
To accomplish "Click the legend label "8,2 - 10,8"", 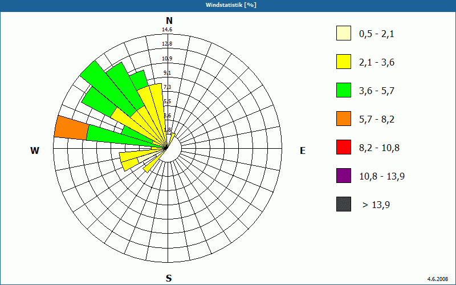I will pos(379,148).
